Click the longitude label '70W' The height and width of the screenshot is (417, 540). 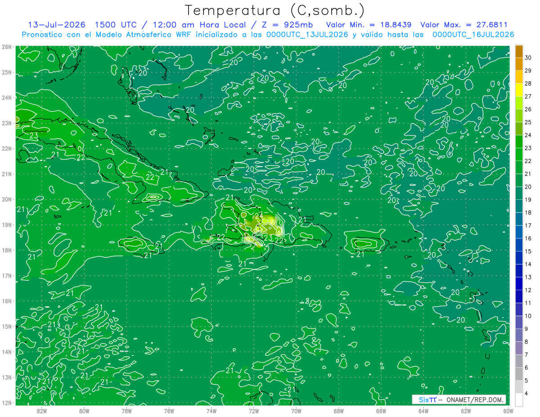[x=296, y=411]
